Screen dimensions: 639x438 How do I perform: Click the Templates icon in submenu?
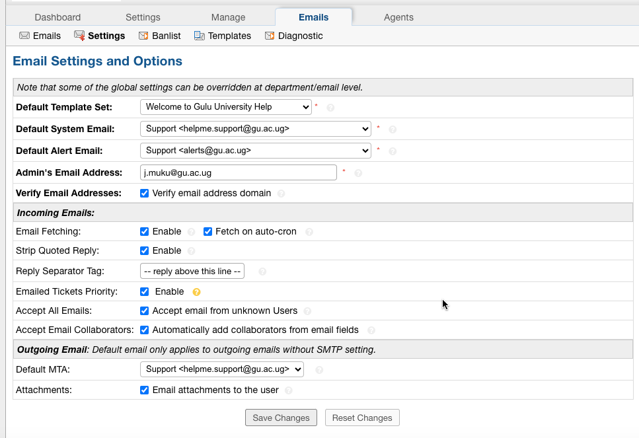tap(199, 36)
